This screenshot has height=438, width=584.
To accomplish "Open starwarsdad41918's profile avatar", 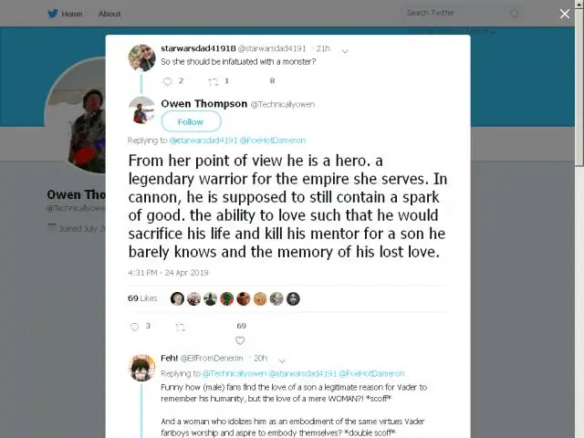I will coord(142,57).
